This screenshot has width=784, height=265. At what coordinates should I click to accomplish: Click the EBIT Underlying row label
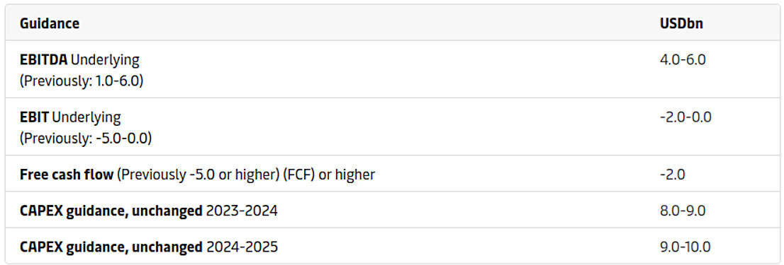tap(70, 117)
